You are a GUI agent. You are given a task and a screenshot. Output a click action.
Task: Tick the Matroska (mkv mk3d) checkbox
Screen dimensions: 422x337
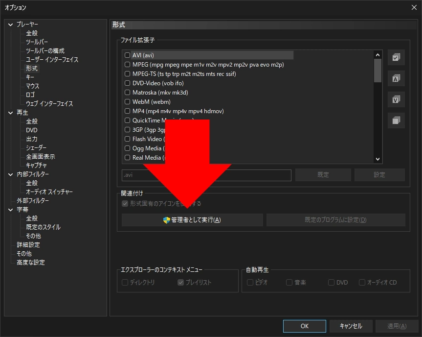[127, 93]
